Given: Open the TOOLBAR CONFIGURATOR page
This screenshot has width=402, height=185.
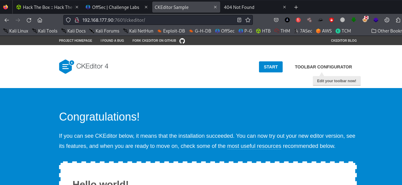Looking at the screenshot, I should pos(323,67).
